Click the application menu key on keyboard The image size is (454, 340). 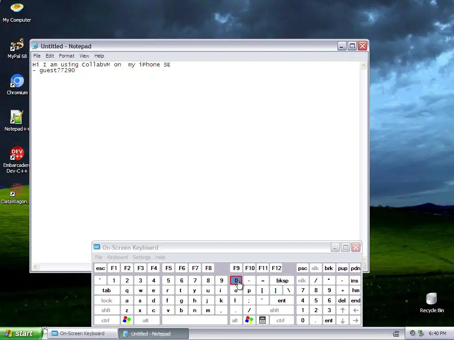click(262, 320)
